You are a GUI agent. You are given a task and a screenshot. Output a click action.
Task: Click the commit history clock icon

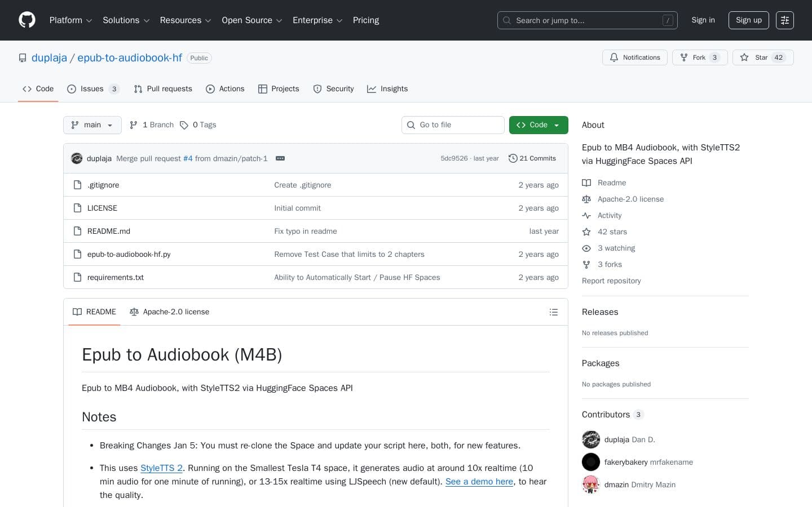(x=513, y=158)
